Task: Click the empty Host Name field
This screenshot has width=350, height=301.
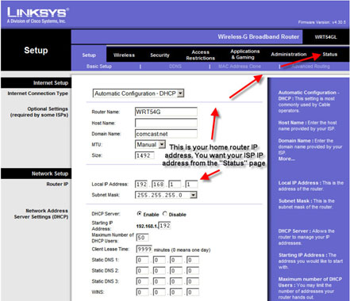Action: coord(166,123)
